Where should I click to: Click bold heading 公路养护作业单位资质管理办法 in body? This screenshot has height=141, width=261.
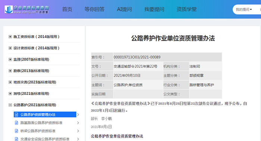117,136
